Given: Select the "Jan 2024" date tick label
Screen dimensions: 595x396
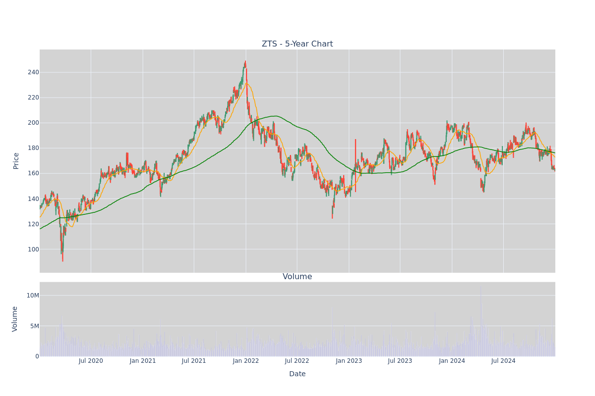Looking at the screenshot, I should click(452, 361).
